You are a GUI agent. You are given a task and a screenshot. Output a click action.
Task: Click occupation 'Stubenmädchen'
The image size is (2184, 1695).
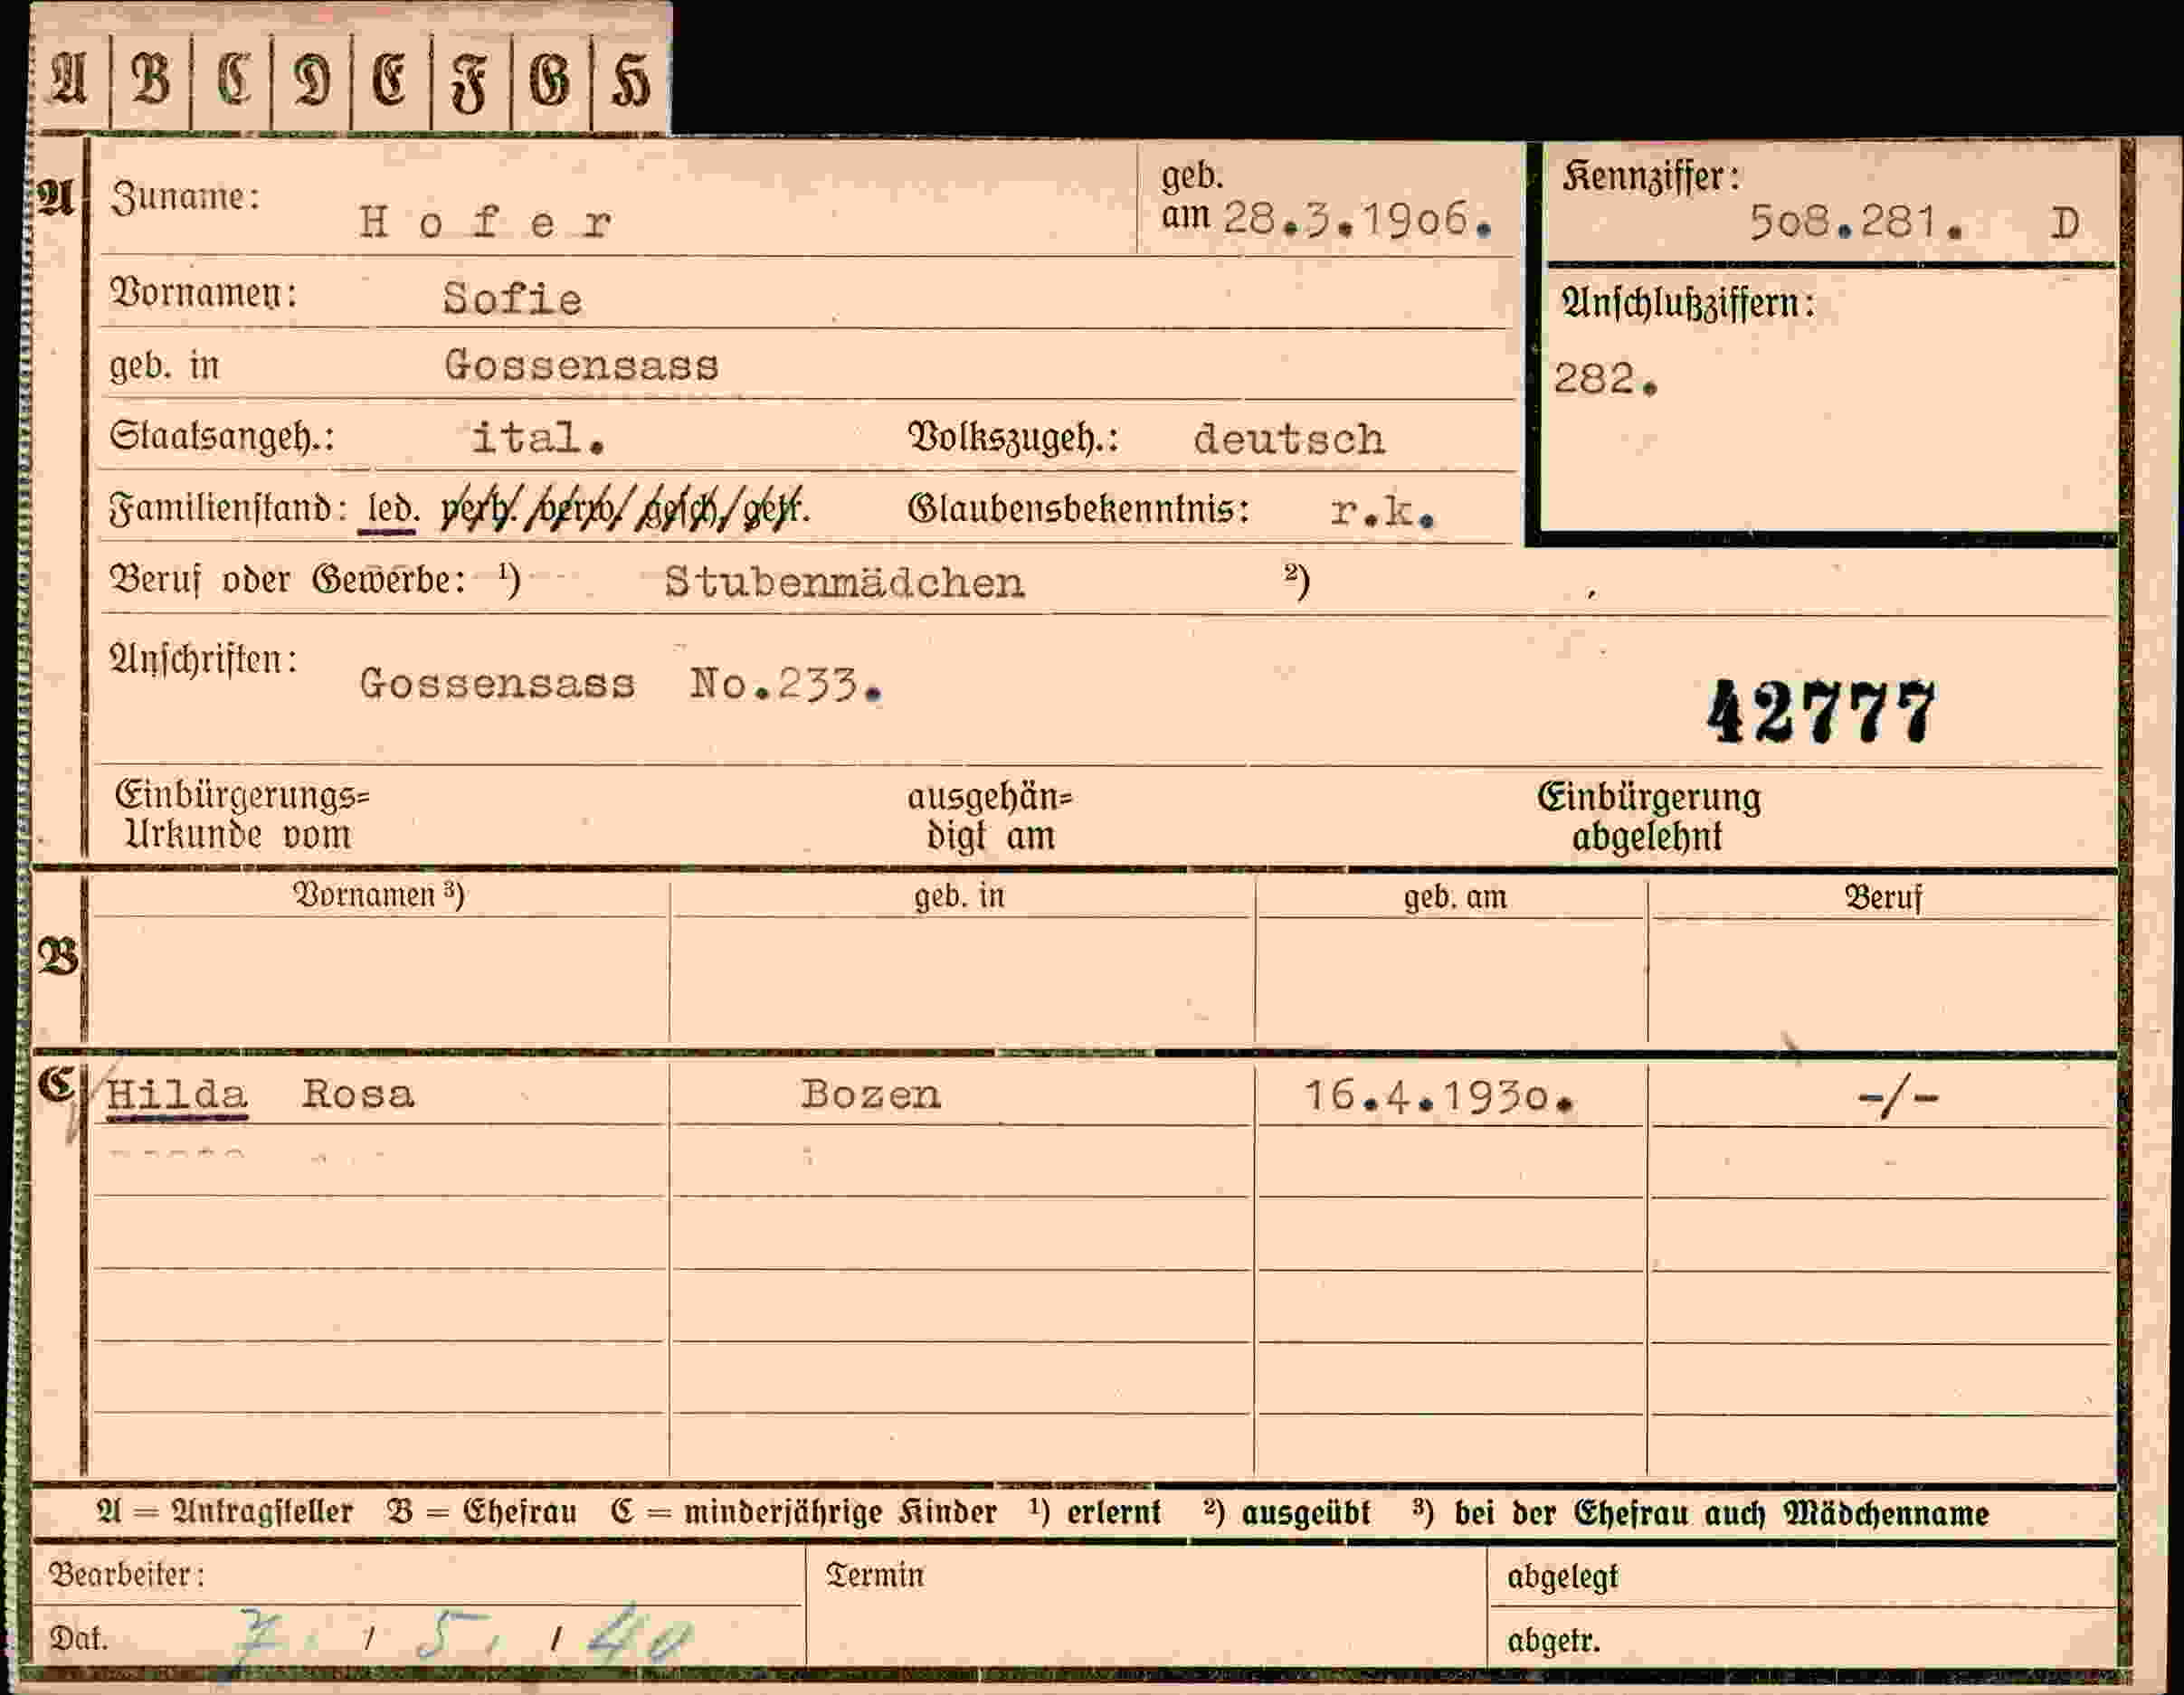844,582
